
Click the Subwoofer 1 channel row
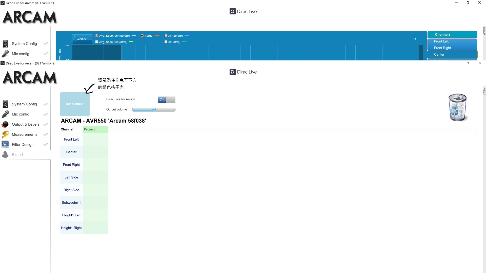click(x=71, y=202)
